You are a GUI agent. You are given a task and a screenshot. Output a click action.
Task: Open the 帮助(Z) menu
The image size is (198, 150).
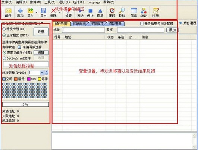pos(109,2)
